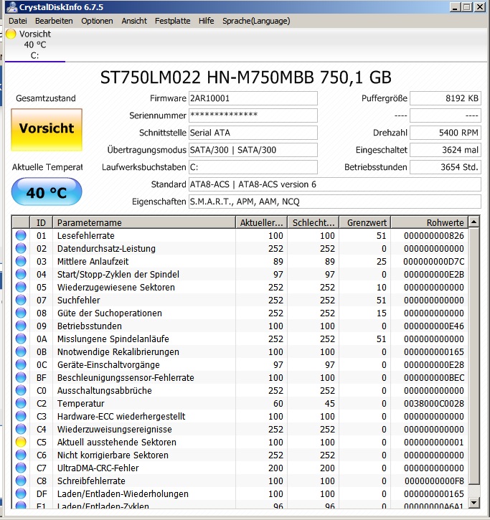490x520 pixels.
Task: Open the Festplatte menu
Action: pyautogui.click(x=172, y=21)
